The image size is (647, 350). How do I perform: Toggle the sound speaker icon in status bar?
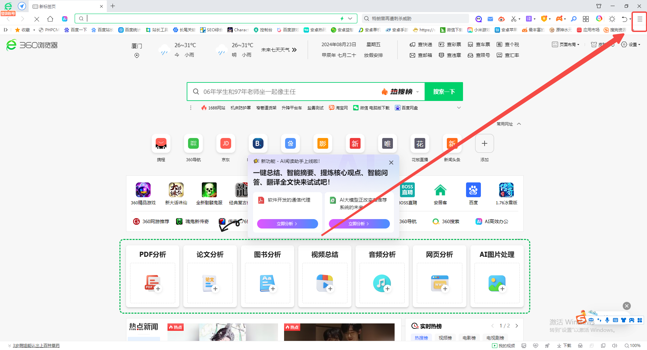coord(615,346)
